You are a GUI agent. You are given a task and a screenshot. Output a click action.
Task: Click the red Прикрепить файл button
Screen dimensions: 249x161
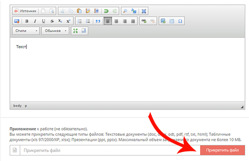pyautogui.click(x=223, y=150)
